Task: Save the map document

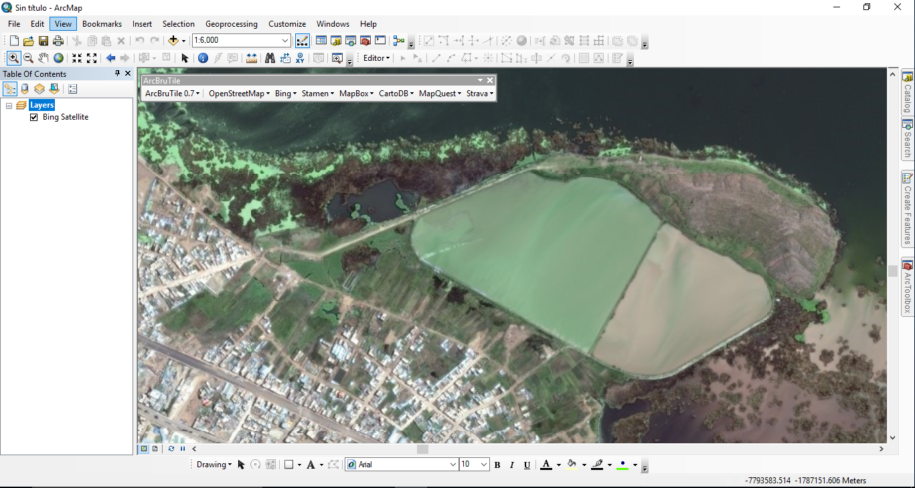Action: [x=44, y=41]
